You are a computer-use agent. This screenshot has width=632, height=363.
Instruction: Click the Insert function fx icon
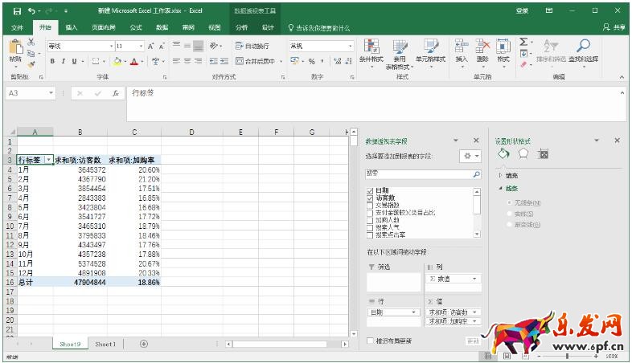pos(116,93)
